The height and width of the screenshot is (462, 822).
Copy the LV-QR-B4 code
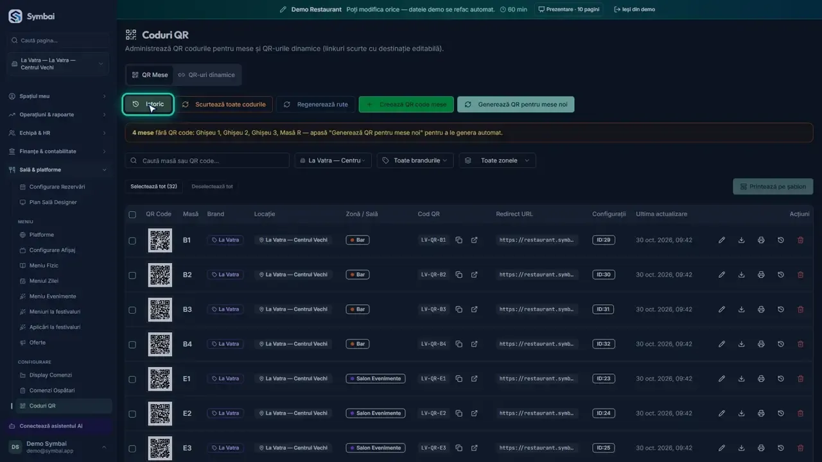[x=459, y=344]
